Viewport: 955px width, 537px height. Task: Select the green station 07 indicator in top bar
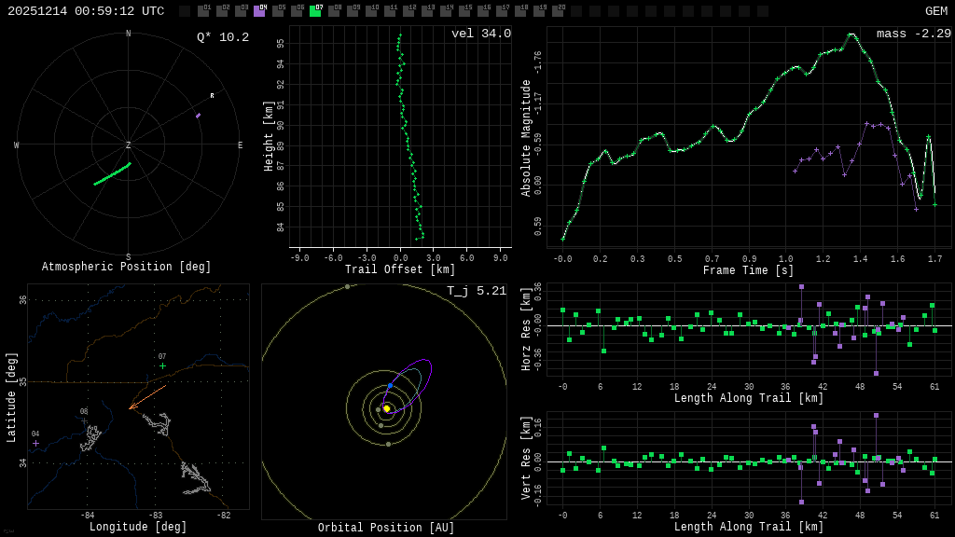coord(315,11)
